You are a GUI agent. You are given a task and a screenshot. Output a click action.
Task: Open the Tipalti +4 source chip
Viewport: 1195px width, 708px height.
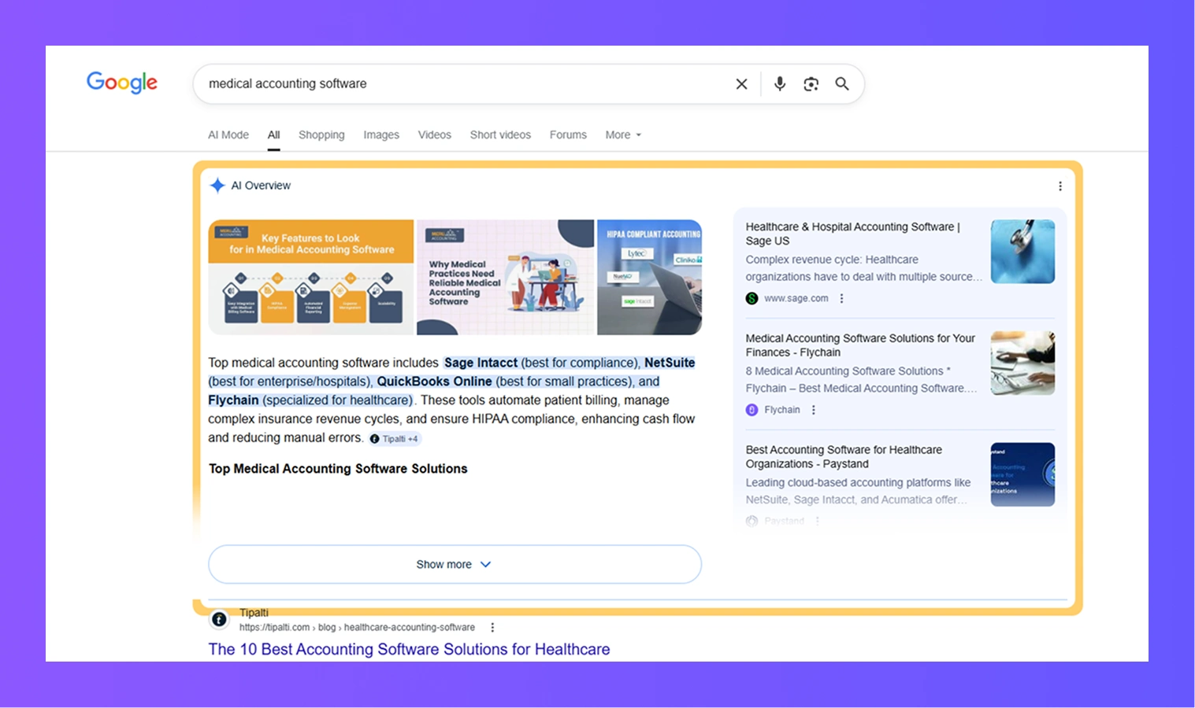pyautogui.click(x=395, y=439)
